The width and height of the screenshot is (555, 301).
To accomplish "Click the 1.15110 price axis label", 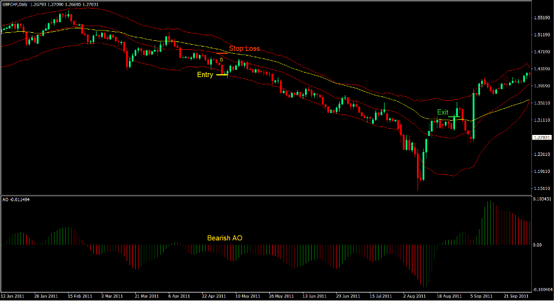I will click(542, 189).
